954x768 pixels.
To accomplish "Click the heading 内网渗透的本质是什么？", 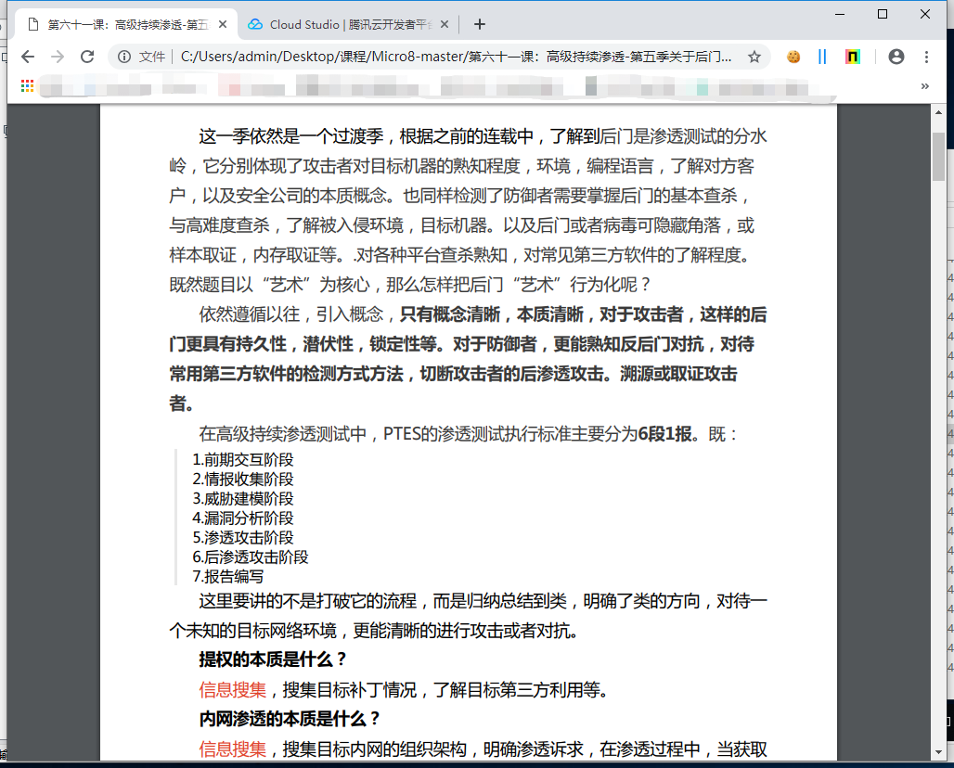I will pyautogui.click(x=290, y=720).
